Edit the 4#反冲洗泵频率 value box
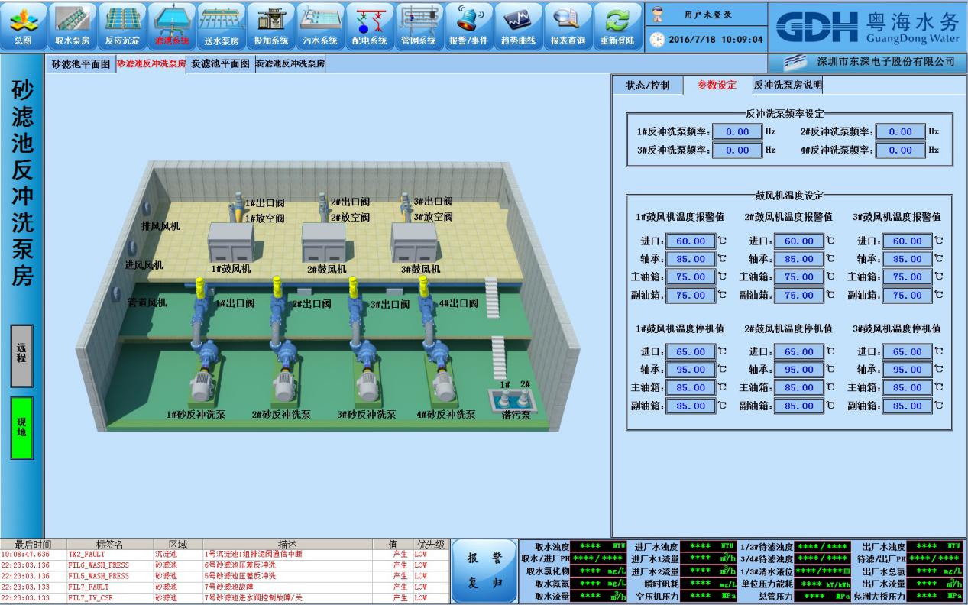 901,150
